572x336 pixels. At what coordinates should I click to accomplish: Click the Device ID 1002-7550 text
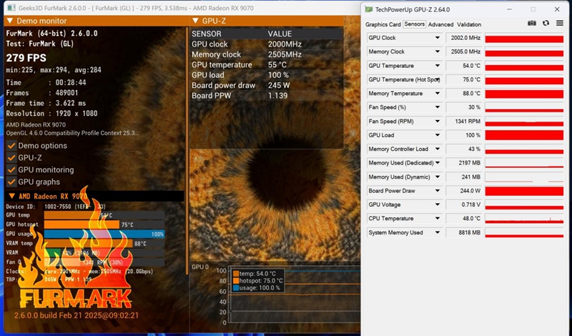tap(56, 207)
